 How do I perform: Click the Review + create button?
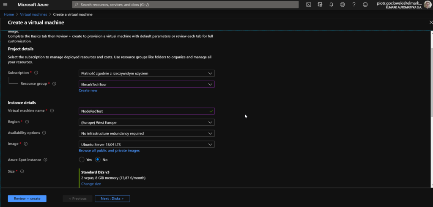[27, 199]
